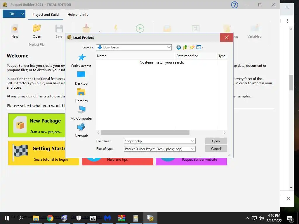
Task: Click the browser three-dot menu behind the app
Action: pos(287,21)
